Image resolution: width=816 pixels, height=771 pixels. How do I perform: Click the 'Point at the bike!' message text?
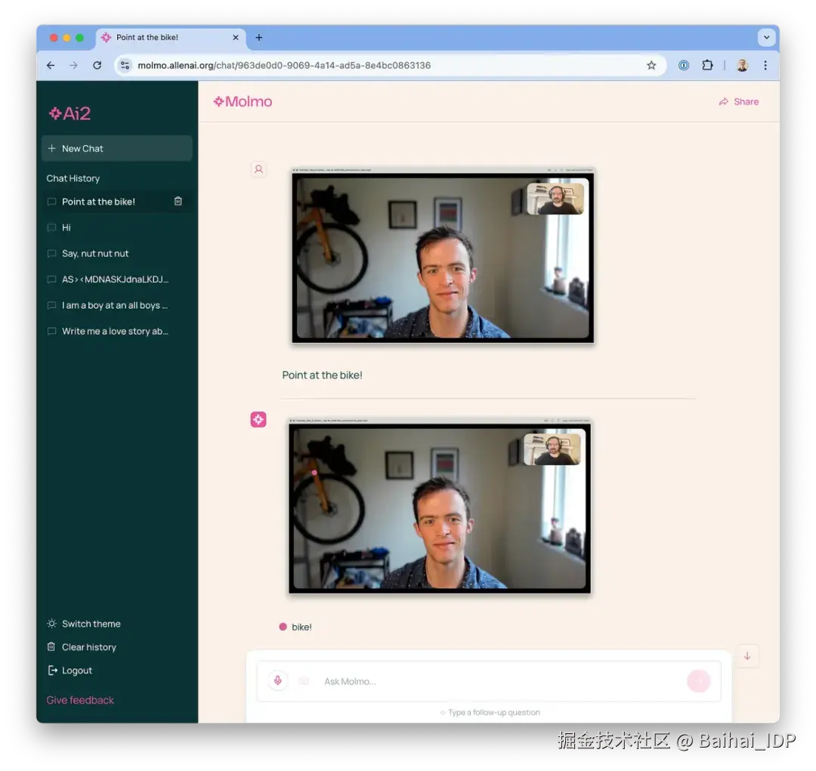pyautogui.click(x=322, y=375)
